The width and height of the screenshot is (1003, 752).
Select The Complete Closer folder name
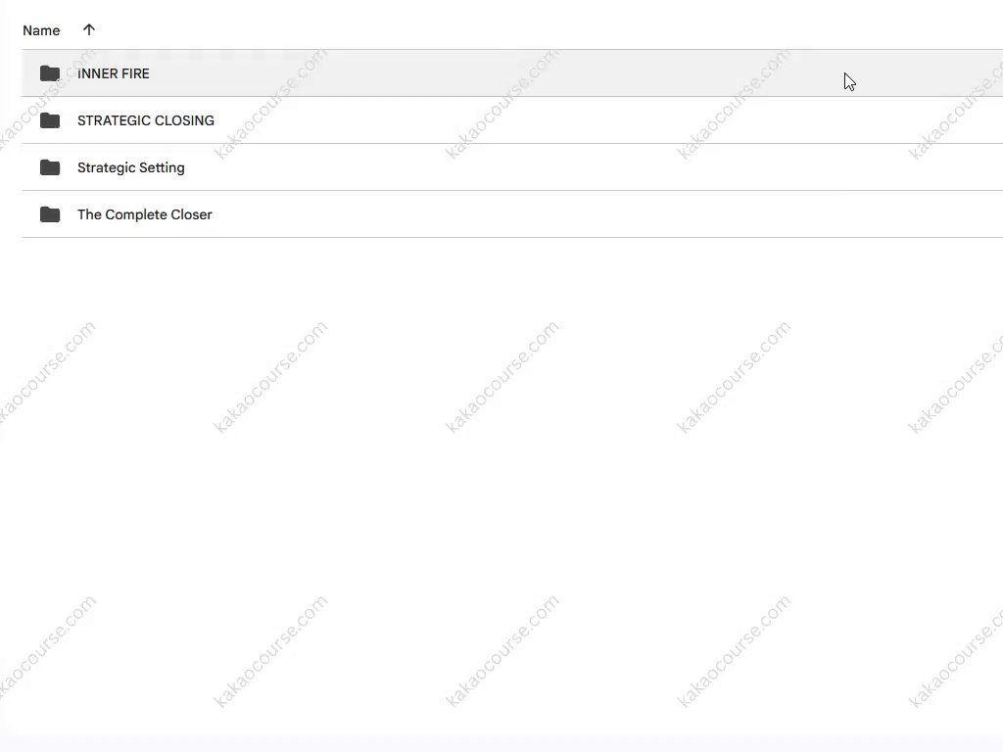145,214
